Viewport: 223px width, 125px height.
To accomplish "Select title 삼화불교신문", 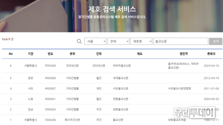I will pyautogui.click(x=121, y=109).
